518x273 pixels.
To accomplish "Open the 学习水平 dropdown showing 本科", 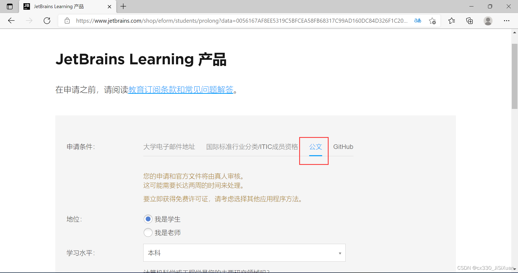I will 244,253.
